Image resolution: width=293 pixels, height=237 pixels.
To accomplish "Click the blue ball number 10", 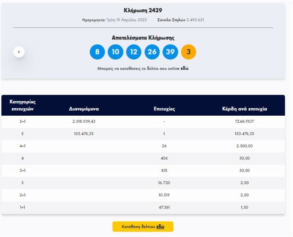I will pos(116,52).
